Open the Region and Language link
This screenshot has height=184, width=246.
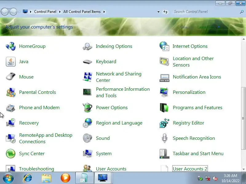click(x=119, y=123)
